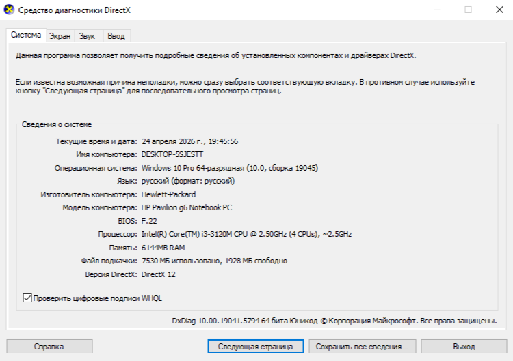Open the Ввод tab
This screenshot has width=513, height=361.
tap(116, 36)
